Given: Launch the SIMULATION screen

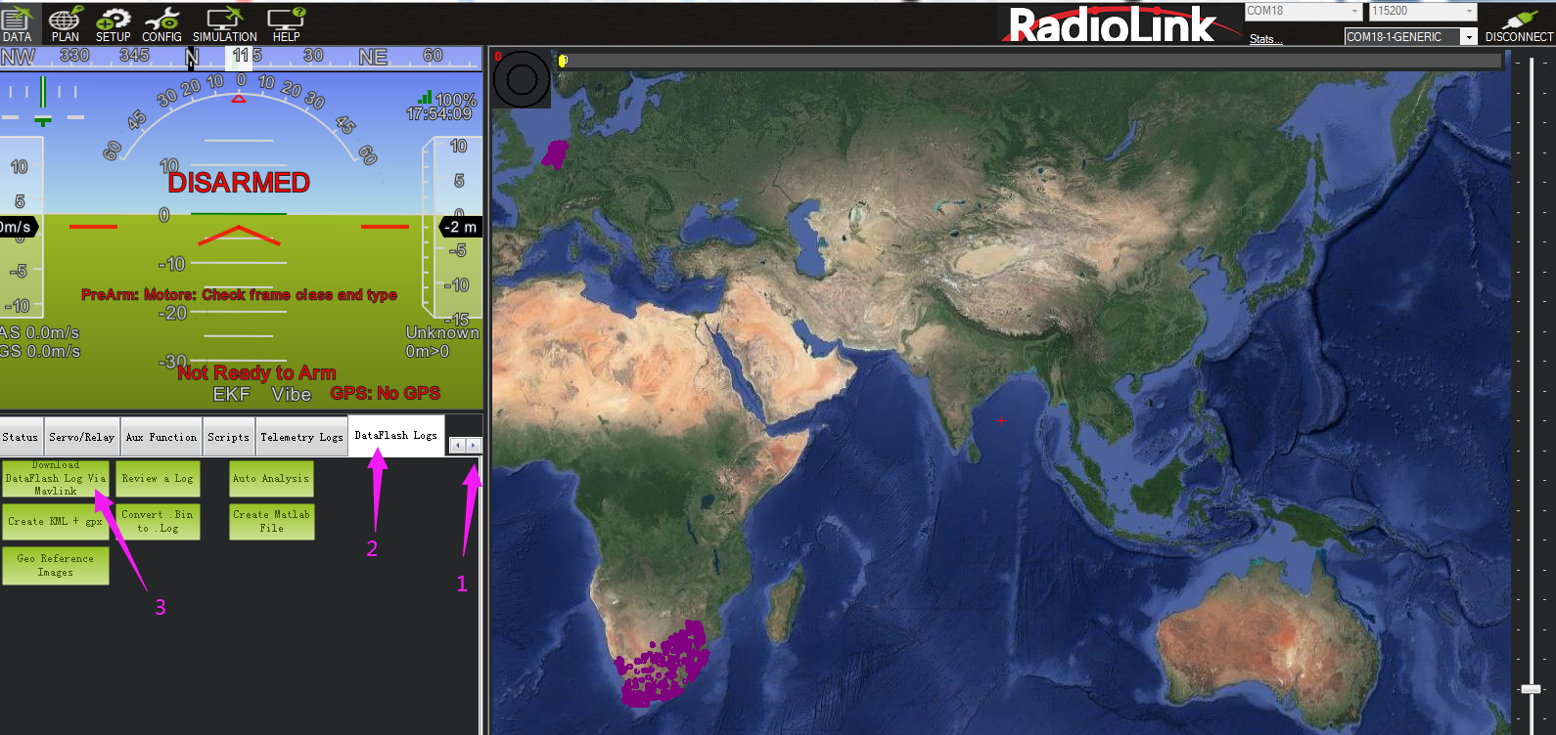Looking at the screenshot, I should pyautogui.click(x=224, y=23).
